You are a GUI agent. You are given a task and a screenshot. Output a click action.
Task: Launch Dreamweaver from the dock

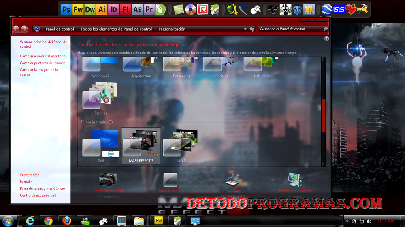pyautogui.click(x=90, y=10)
